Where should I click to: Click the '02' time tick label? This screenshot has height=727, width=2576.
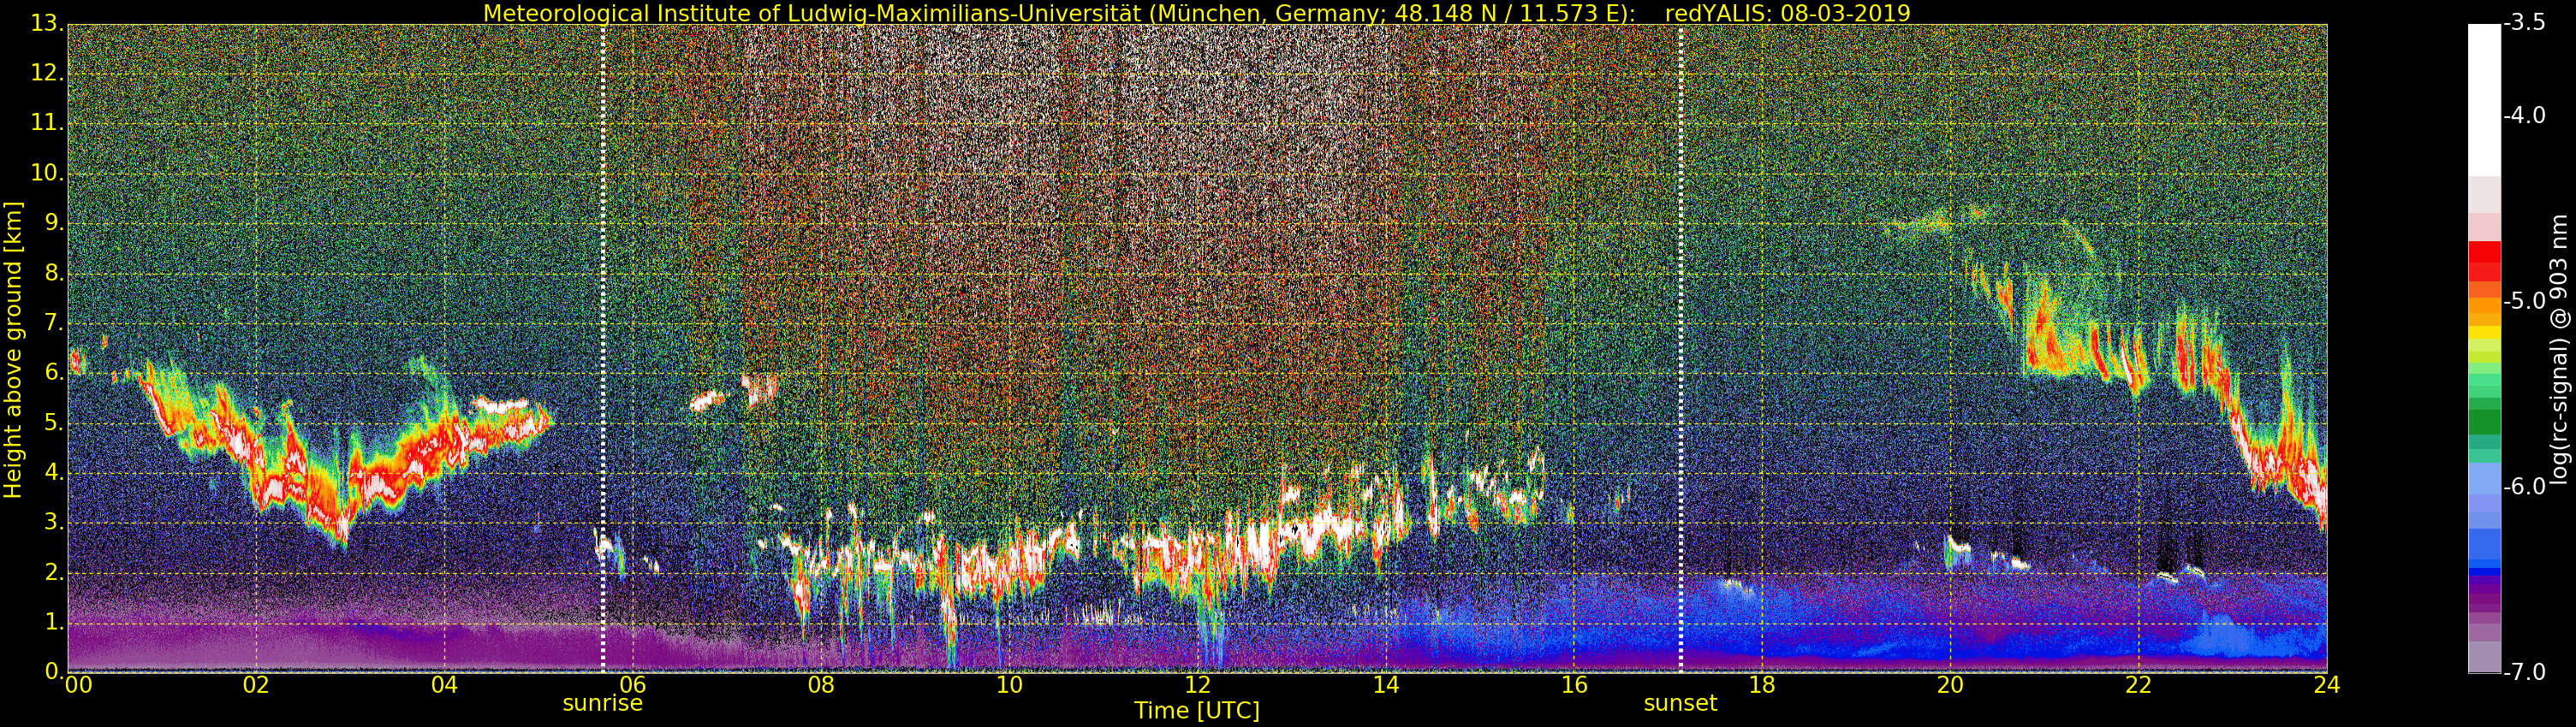[256, 684]
